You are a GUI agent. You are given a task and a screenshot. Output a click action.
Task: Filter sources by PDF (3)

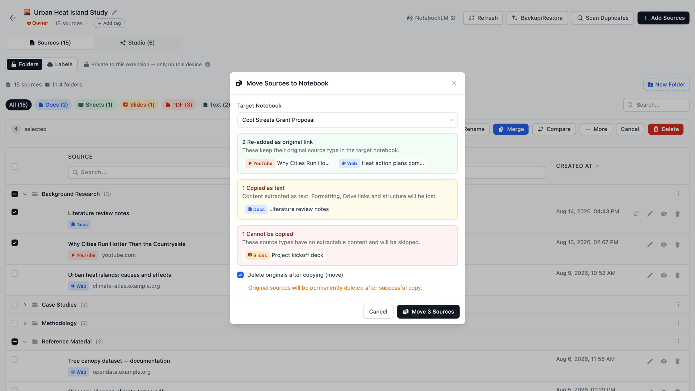point(179,105)
